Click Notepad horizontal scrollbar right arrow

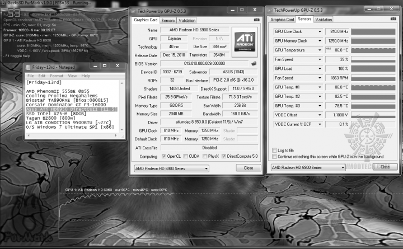[116, 135]
